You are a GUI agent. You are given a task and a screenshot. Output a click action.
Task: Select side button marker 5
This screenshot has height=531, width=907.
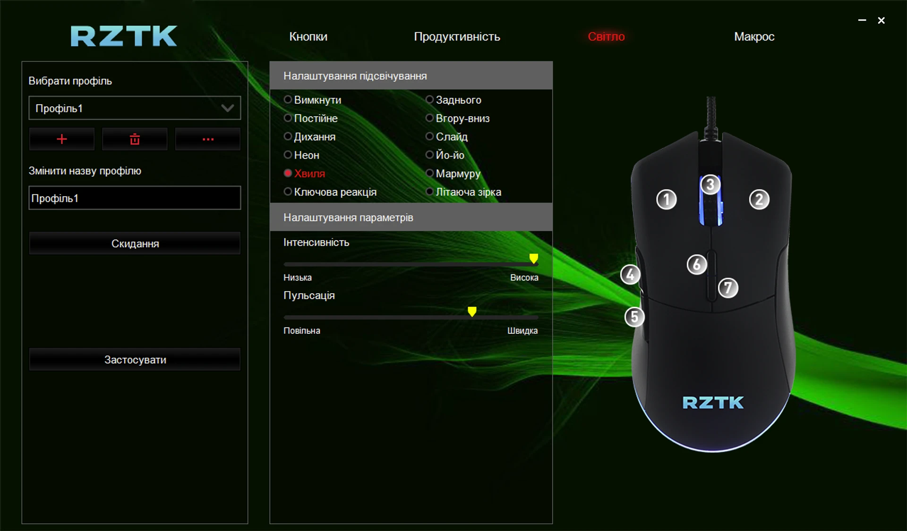tap(634, 317)
